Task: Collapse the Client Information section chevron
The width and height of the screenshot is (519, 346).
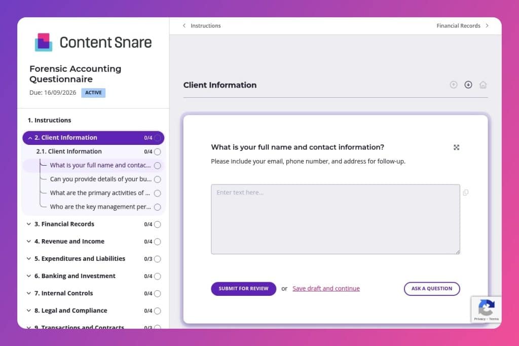Action: click(30, 138)
